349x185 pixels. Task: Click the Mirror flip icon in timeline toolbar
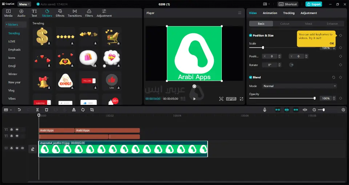pos(74,110)
